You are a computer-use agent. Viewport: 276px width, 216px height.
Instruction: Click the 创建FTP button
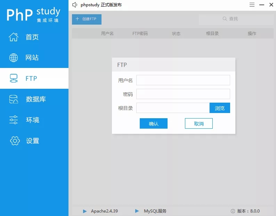click(87, 19)
